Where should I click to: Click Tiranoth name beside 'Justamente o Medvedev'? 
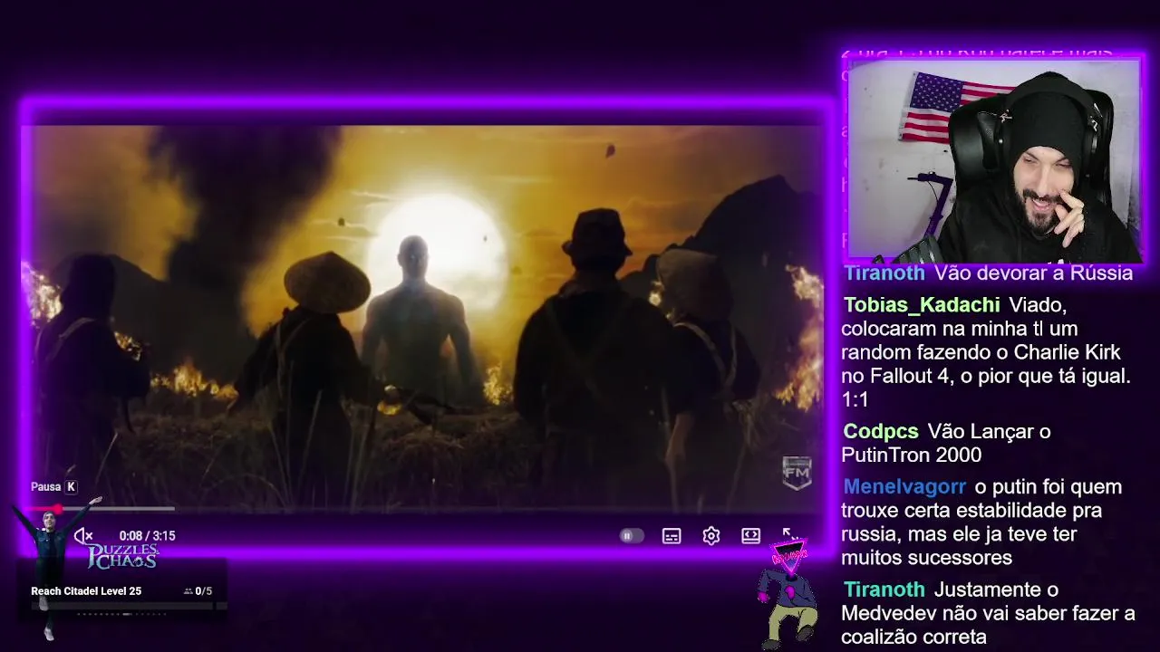(884, 590)
